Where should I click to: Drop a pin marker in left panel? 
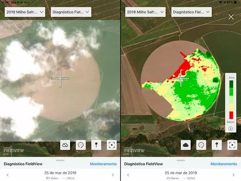pyautogui.click(x=96, y=145)
